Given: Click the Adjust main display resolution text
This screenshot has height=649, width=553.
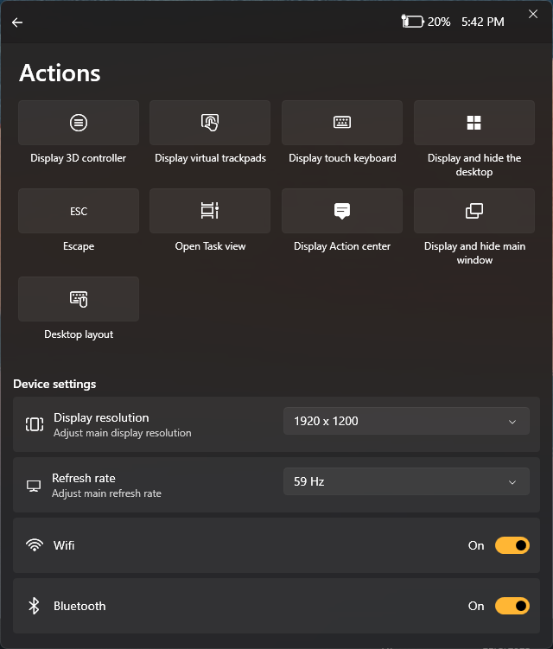Looking at the screenshot, I should (x=123, y=433).
